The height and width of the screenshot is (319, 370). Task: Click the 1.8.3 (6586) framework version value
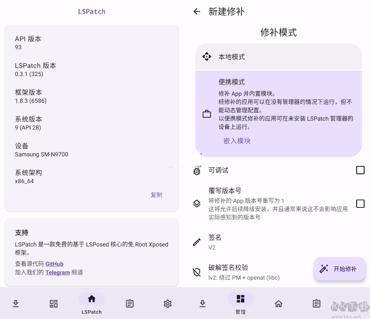pyautogui.click(x=31, y=101)
